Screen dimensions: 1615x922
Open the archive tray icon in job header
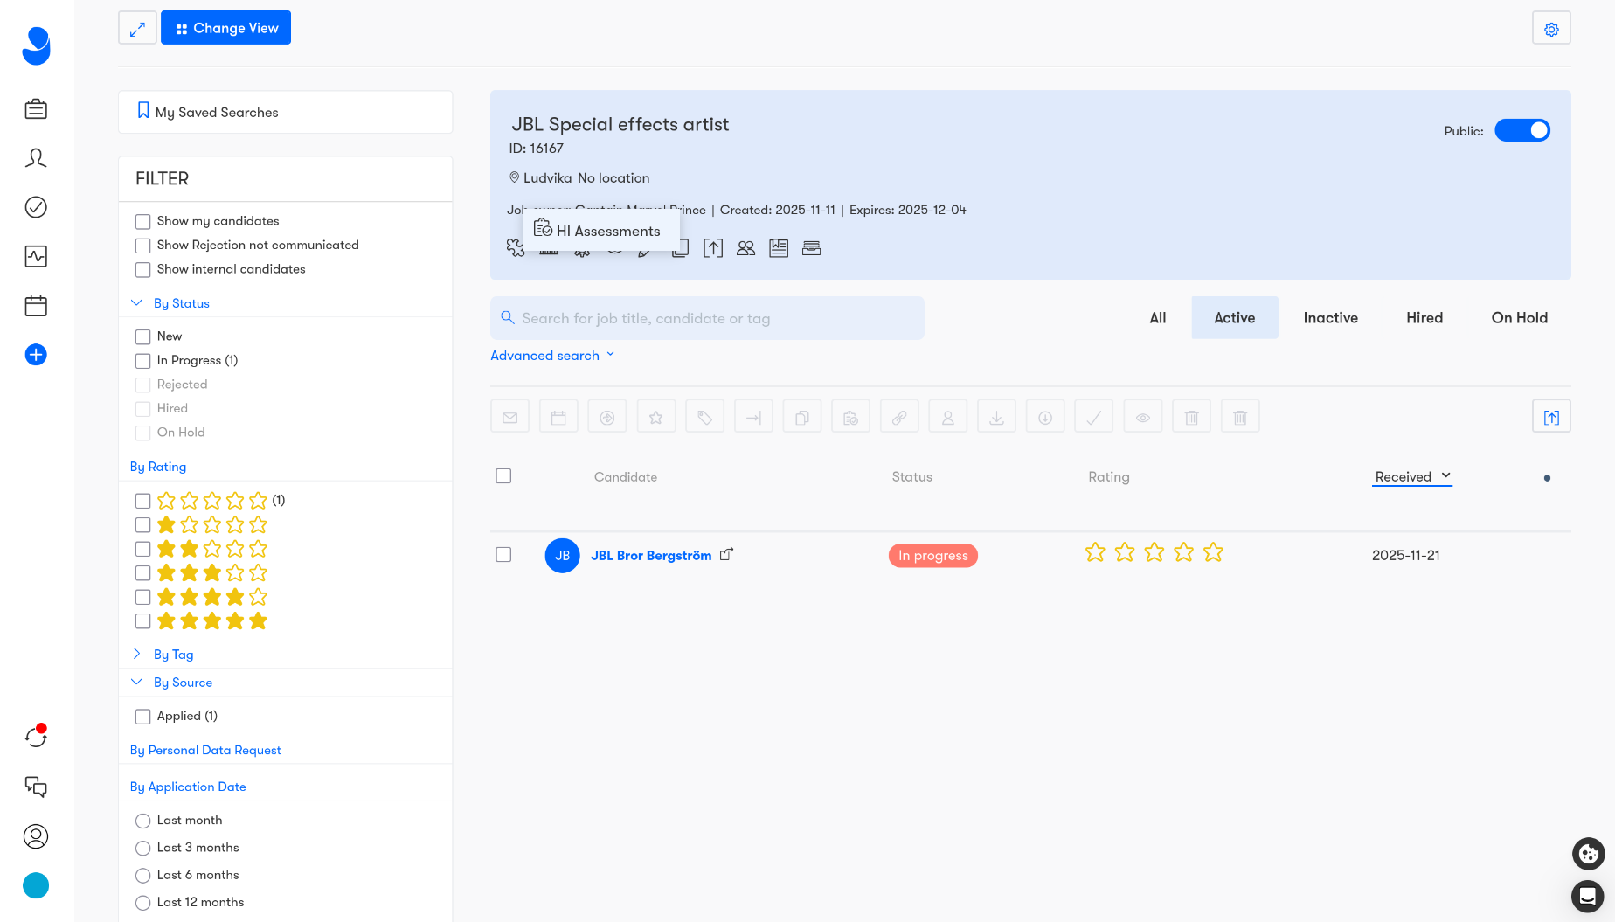[811, 248]
